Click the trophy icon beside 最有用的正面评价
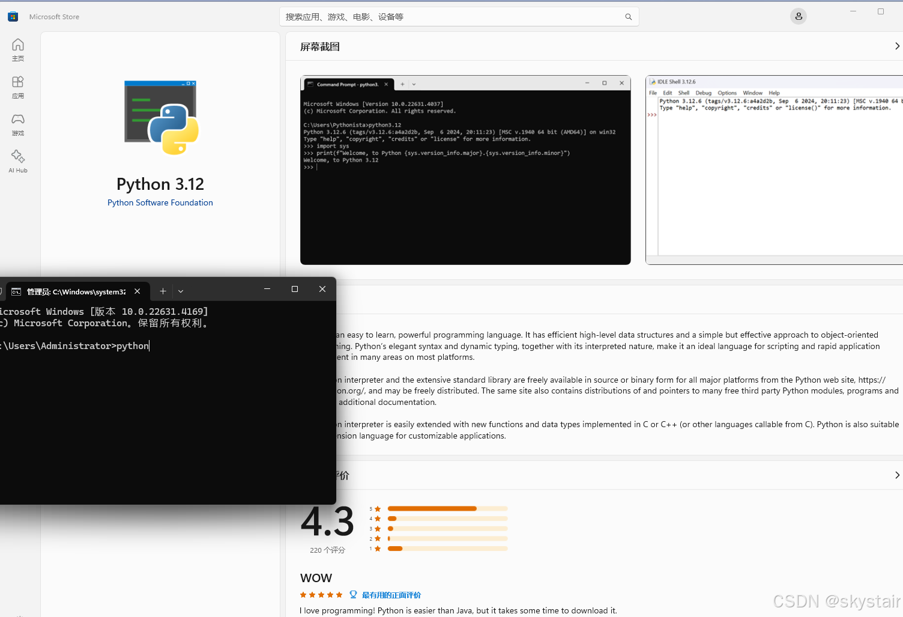Screen dimensions: 903x617 tap(353, 594)
